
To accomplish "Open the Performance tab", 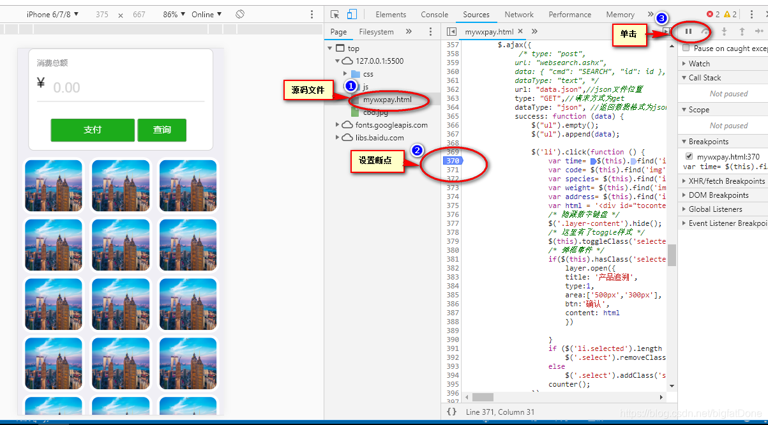I will [569, 14].
